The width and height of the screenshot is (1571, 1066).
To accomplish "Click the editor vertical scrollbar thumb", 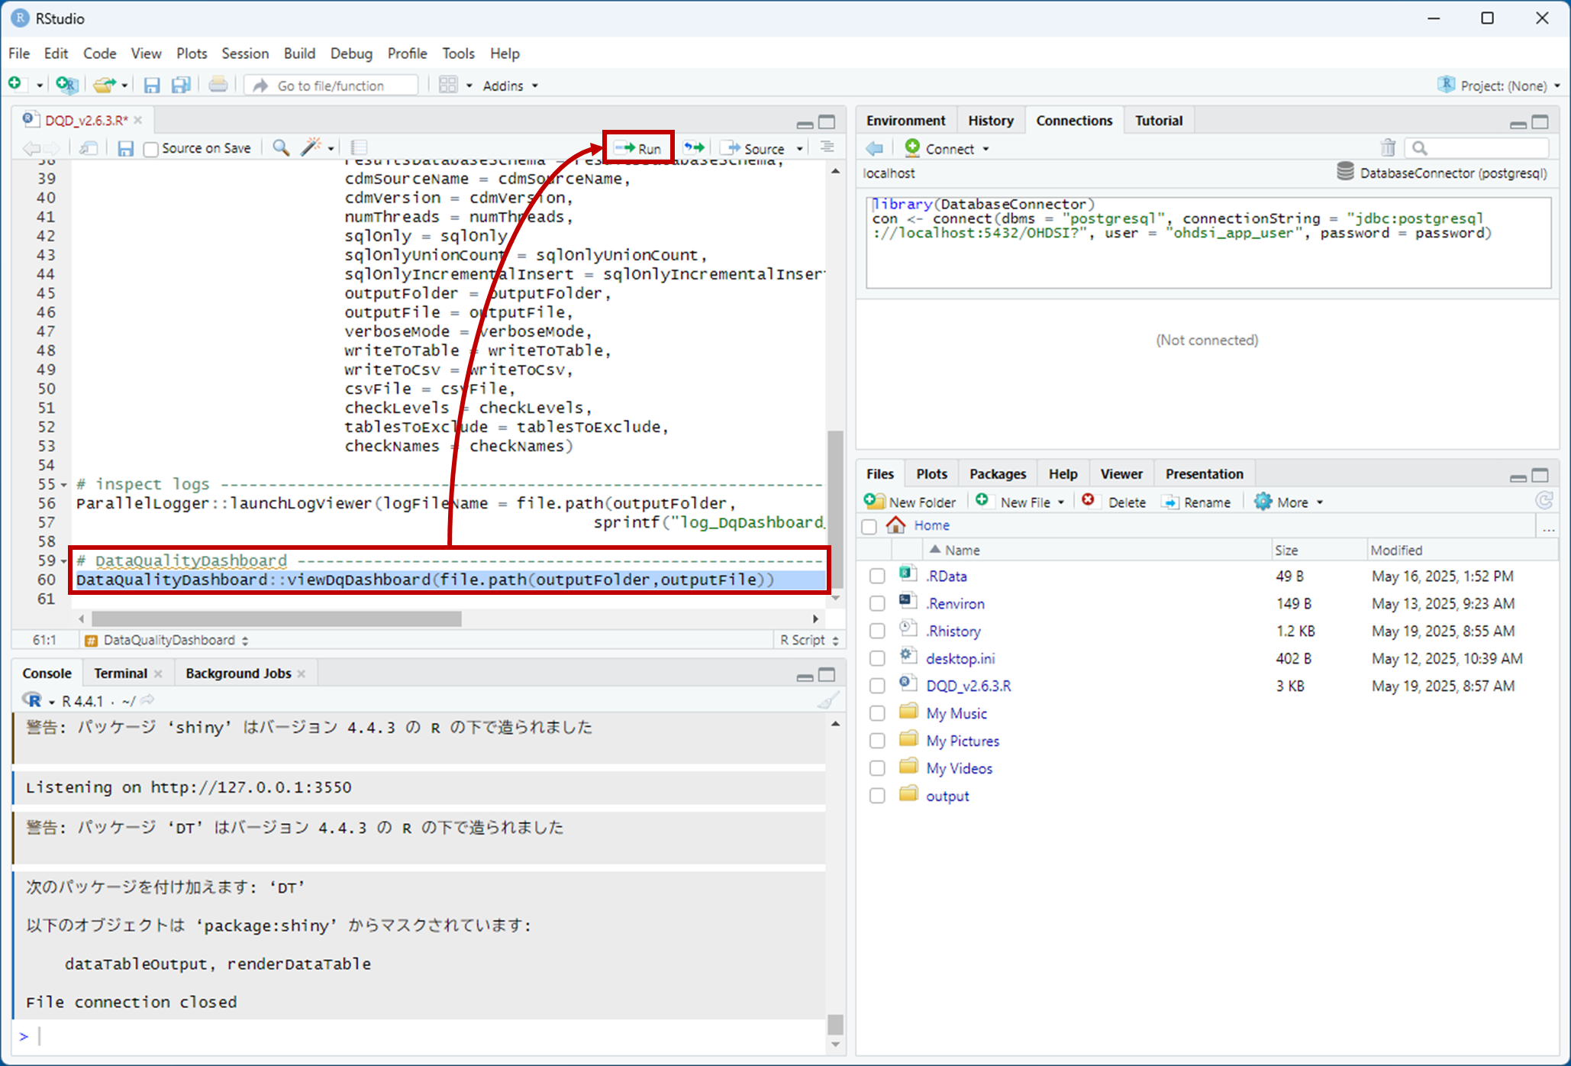I will [836, 509].
